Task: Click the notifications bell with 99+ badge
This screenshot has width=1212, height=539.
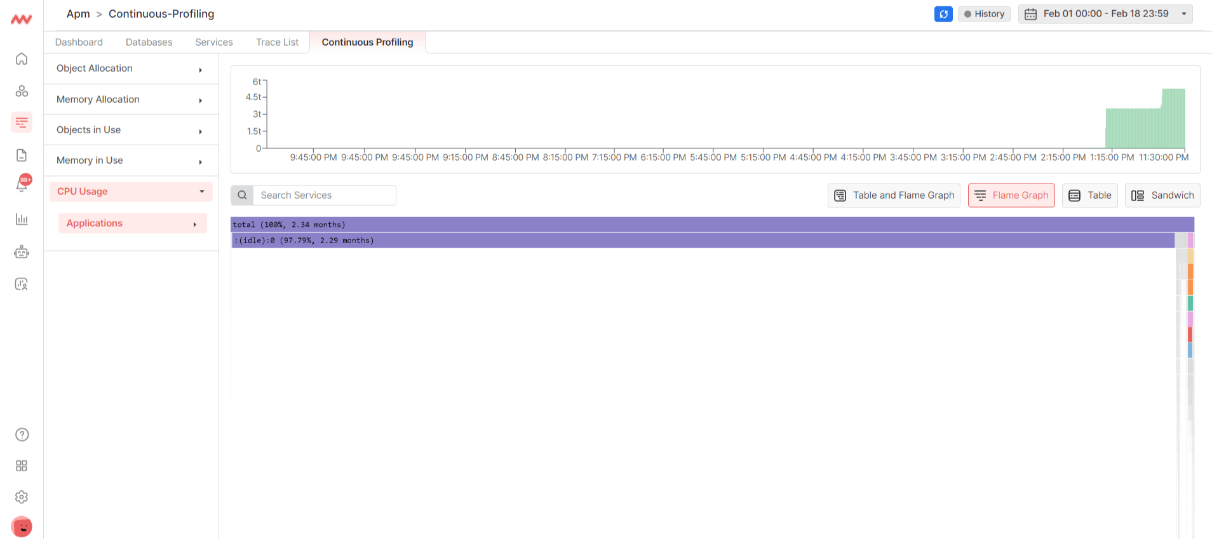Action: point(22,185)
